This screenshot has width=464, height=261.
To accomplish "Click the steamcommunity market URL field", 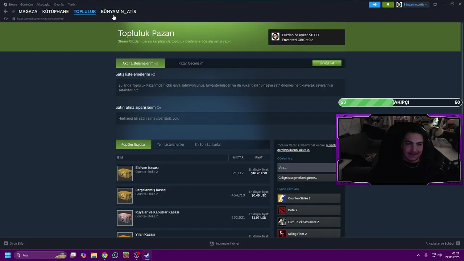I will [40, 18].
